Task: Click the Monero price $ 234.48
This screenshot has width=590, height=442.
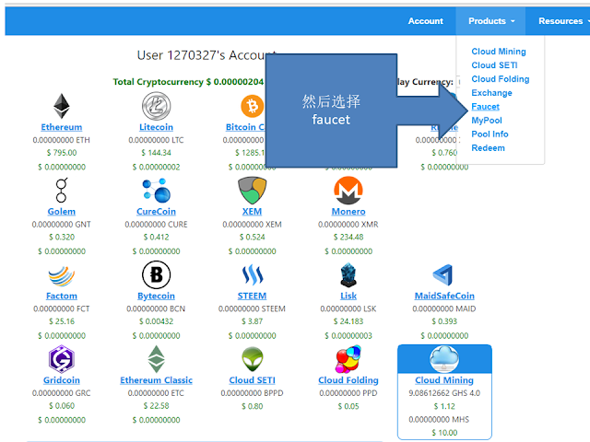Action: (348, 238)
